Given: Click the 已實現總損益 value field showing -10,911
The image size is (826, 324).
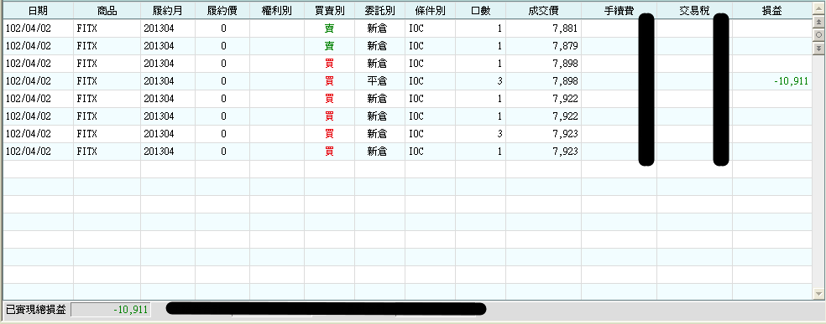Looking at the screenshot, I should (111, 310).
